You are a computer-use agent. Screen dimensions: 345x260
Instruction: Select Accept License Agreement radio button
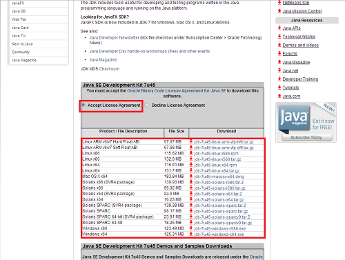coord(83,105)
